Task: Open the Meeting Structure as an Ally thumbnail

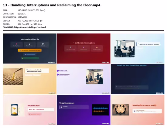Action: [138, 110]
